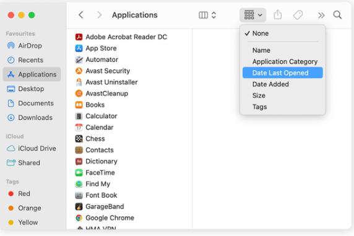Select the "Contacts" name text
The width and height of the screenshot is (354, 236).
coord(100,150)
